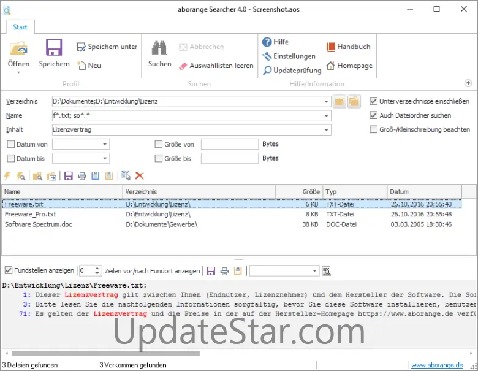The height and width of the screenshot is (371, 478).
Task: Click into the Größe bis input field
Action: [x=230, y=158]
